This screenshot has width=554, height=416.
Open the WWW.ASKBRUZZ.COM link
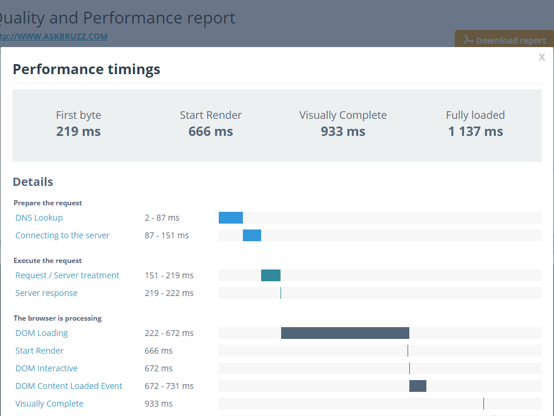[54, 36]
